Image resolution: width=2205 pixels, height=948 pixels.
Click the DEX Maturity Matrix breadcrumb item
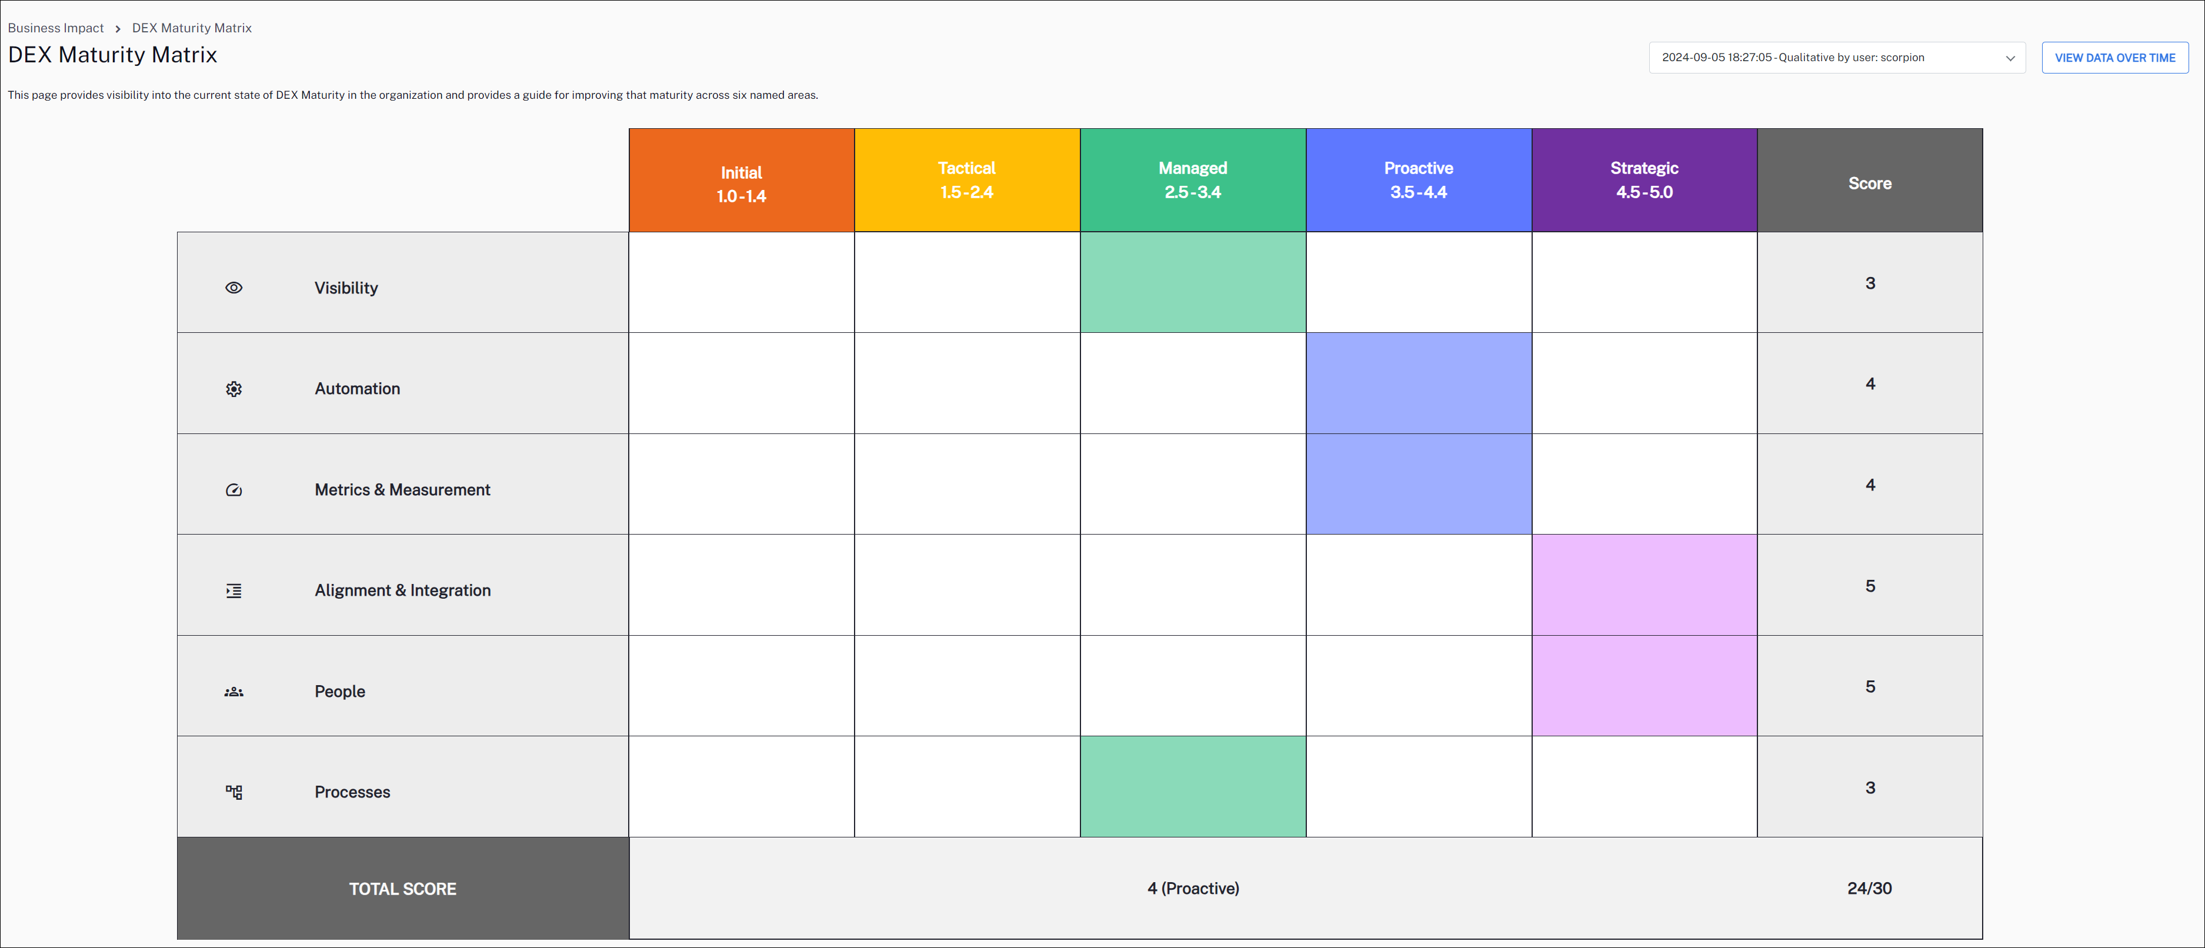coord(192,28)
